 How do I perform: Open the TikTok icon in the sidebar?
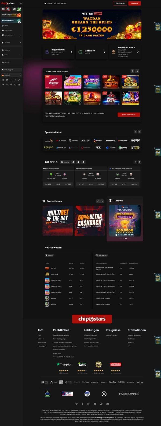[19, 80]
